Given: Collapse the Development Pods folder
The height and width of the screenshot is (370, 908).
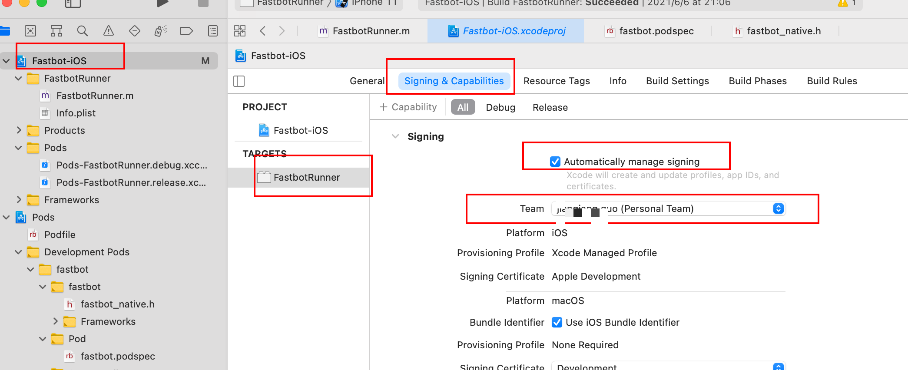Looking at the screenshot, I should coord(18,252).
